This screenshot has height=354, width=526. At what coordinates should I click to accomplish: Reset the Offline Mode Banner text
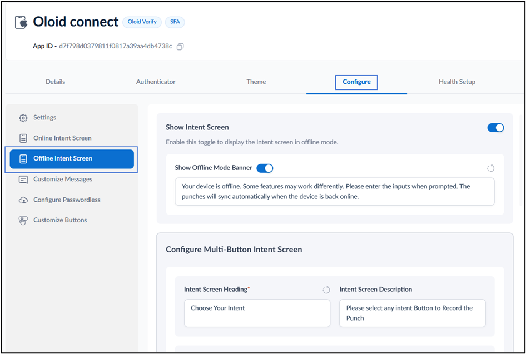(x=490, y=168)
